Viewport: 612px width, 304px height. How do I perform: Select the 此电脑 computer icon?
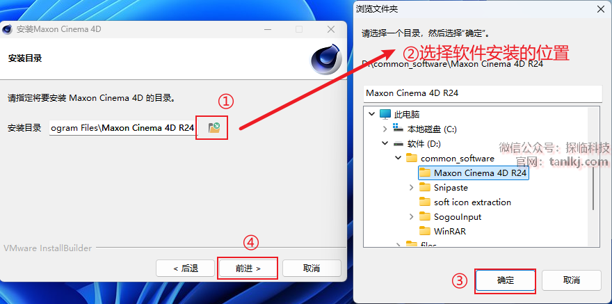pos(385,114)
